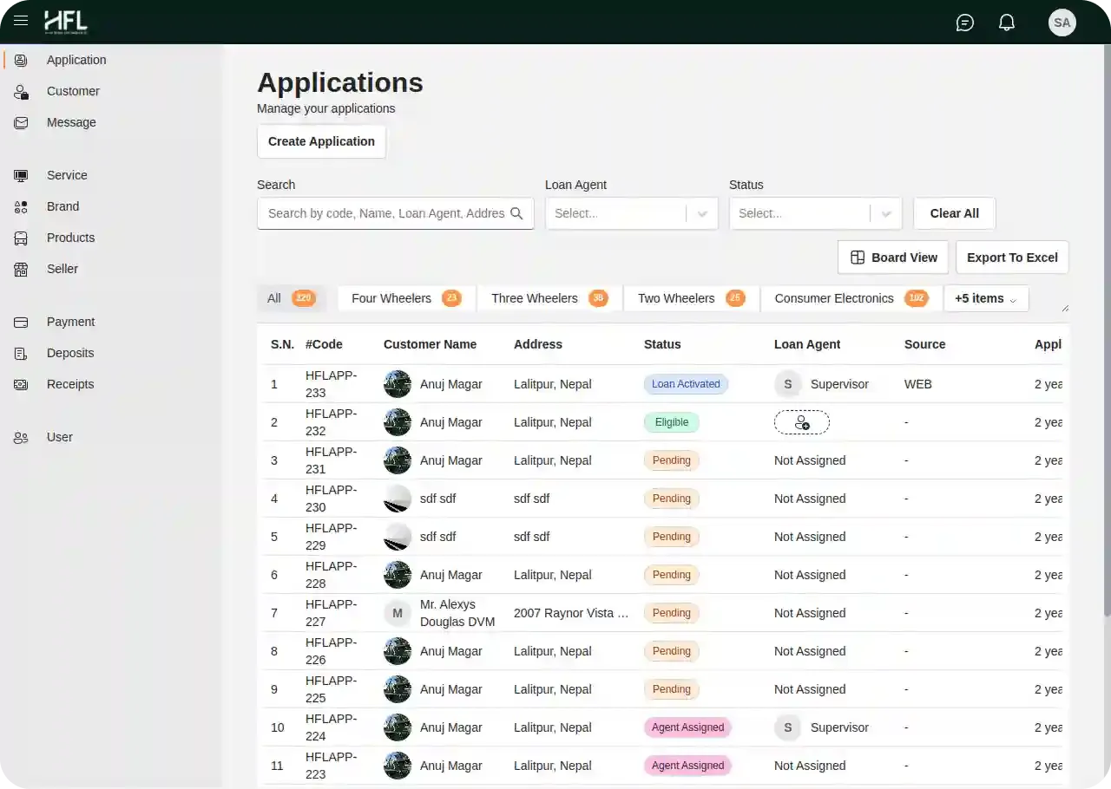1111x789 pixels.
Task: Click the Deposits sidebar icon
Action: point(21,353)
